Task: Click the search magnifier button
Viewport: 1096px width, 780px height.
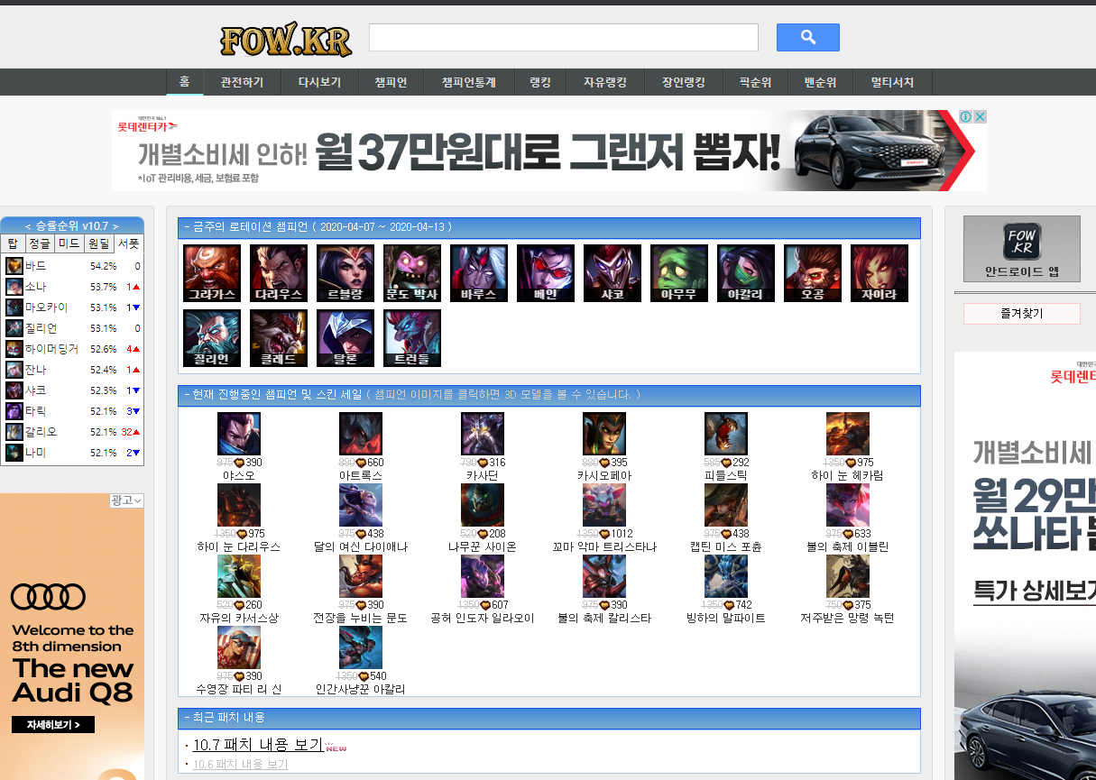Action: (x=807, y=37)
